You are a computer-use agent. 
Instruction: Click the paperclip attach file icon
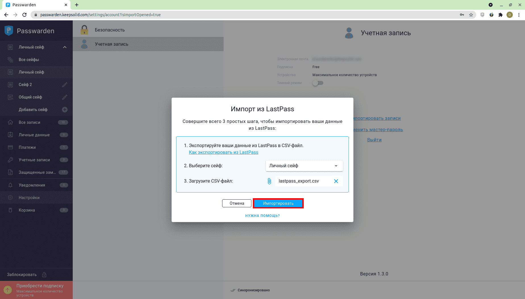(269, 181)
